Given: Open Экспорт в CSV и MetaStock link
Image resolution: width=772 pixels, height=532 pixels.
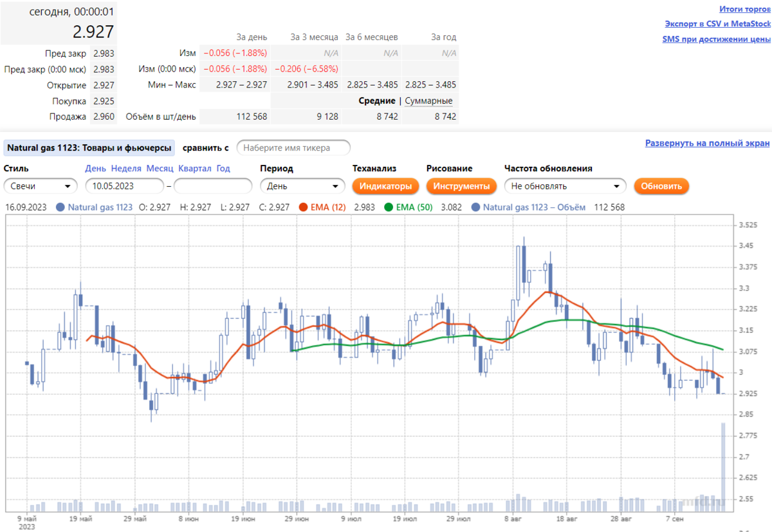Looking at the screenshot, I should click(717, 24).
